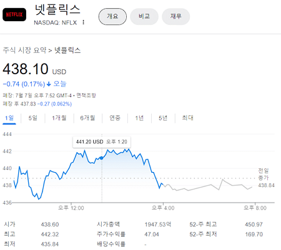Select the 비교 compare button
Image resolution: width=281 pixels, height=250 pixels.
coord(144,16)
